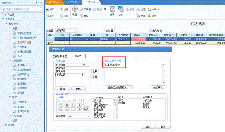Viewport: 225px width, 132px height.
Task: Click the 删除 button
Action: (x=78, y=89)
